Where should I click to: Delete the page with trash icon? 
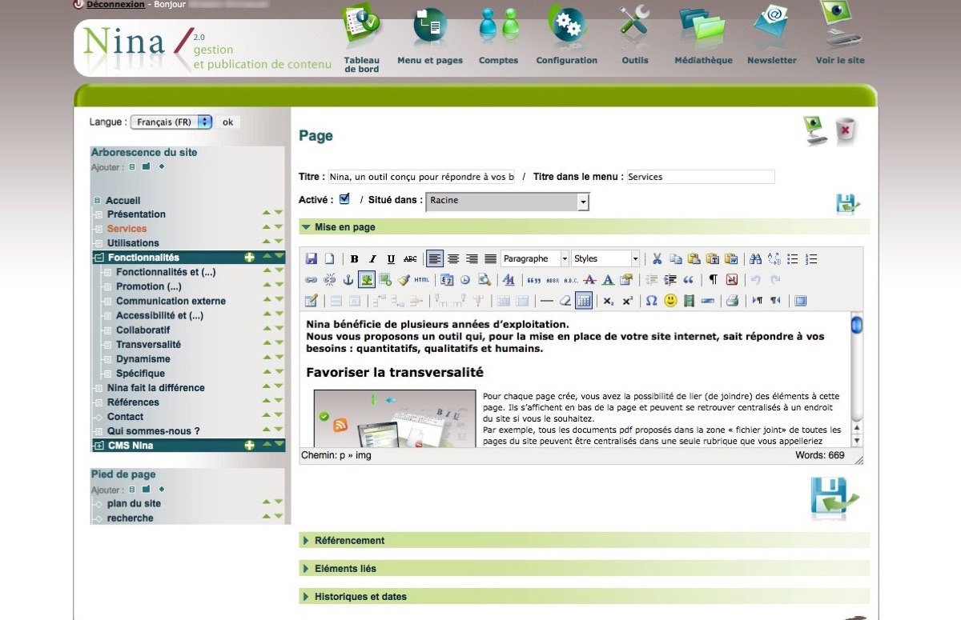846,131
